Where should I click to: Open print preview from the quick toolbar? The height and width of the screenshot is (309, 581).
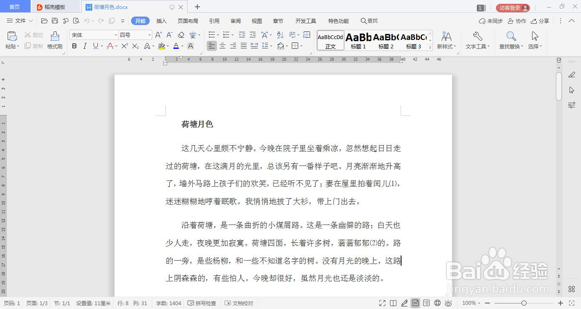(x=76, y=21)
